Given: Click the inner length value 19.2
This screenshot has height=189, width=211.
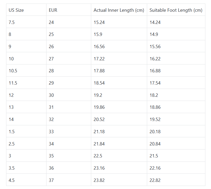Looking at the screenshot, I should 98,95.
